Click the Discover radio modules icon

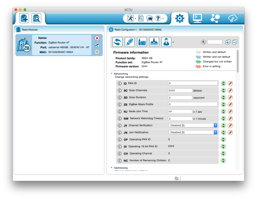36,18
